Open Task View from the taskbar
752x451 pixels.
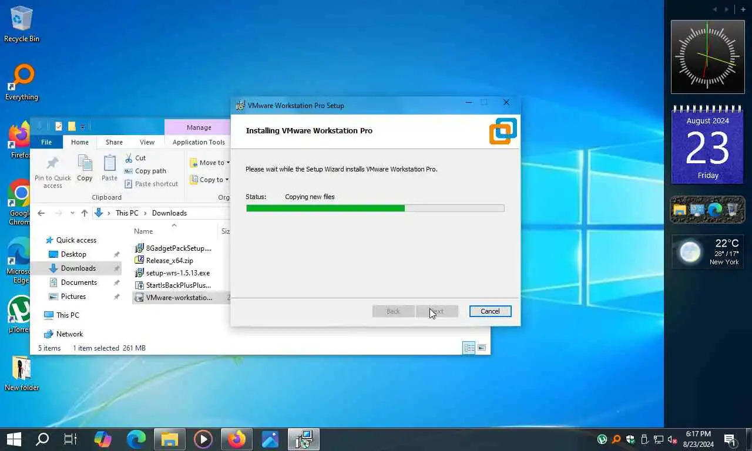point(70,439)
